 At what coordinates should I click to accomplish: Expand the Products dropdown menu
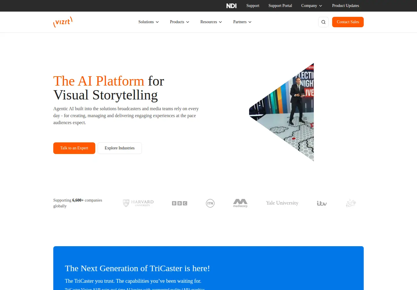180,22
